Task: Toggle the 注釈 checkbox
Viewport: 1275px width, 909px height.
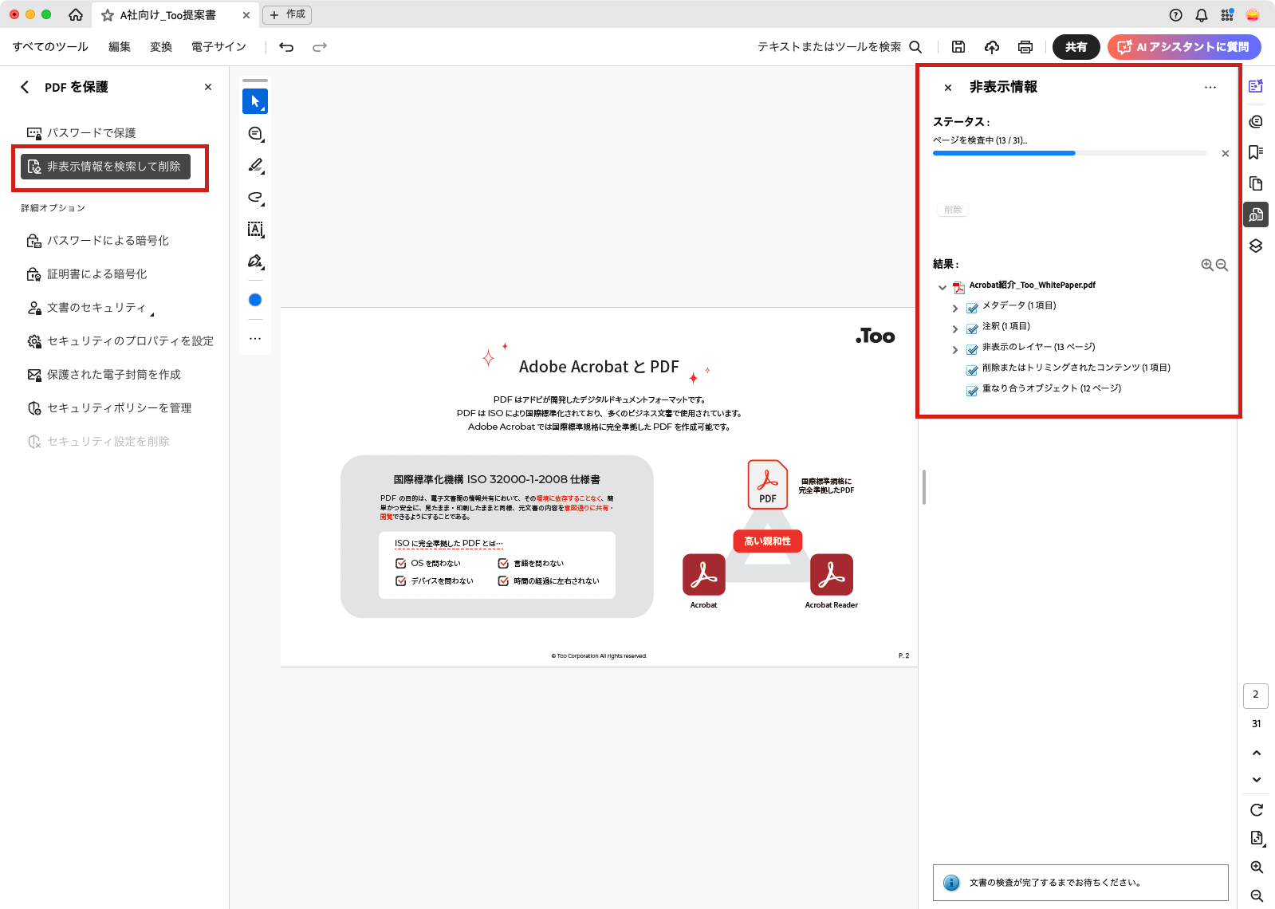Action: (972, 329)
